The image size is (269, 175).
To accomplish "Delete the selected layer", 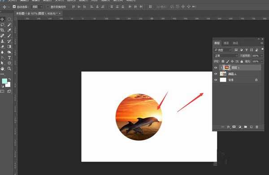I will tap(257, 127).
